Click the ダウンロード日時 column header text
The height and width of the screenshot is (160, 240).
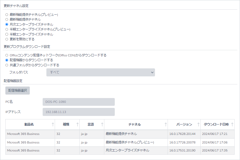tap(216, 124)
